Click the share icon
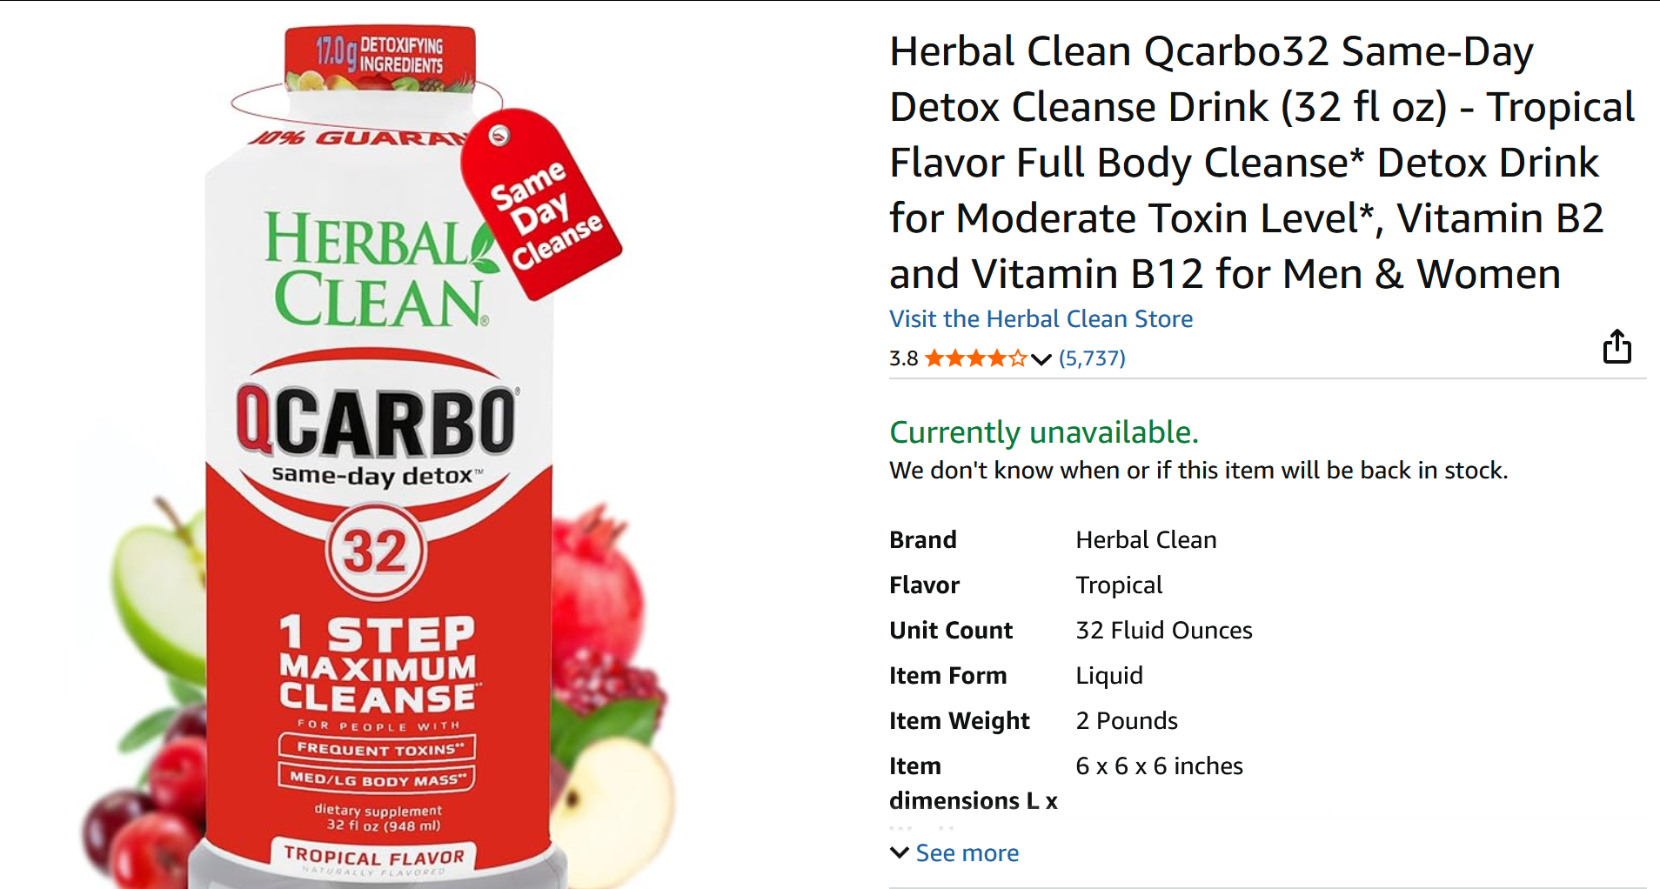Viewport: 1660px width, 889px height. (1616, 346)
